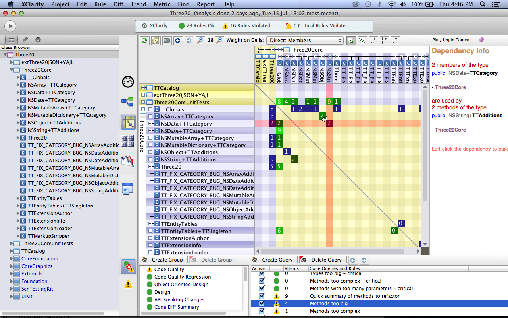Click the 16 Rules Violated status

pos(246,26)
